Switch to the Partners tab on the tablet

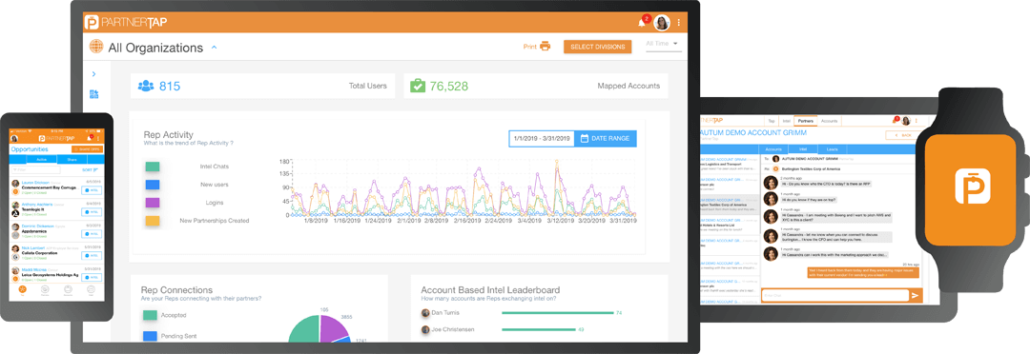click(805, 121)
